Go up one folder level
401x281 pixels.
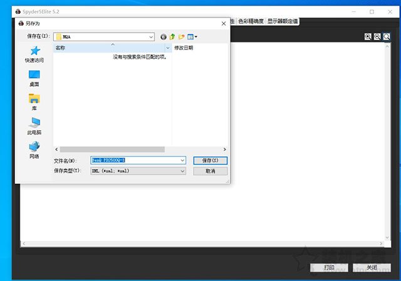(172, 37)
